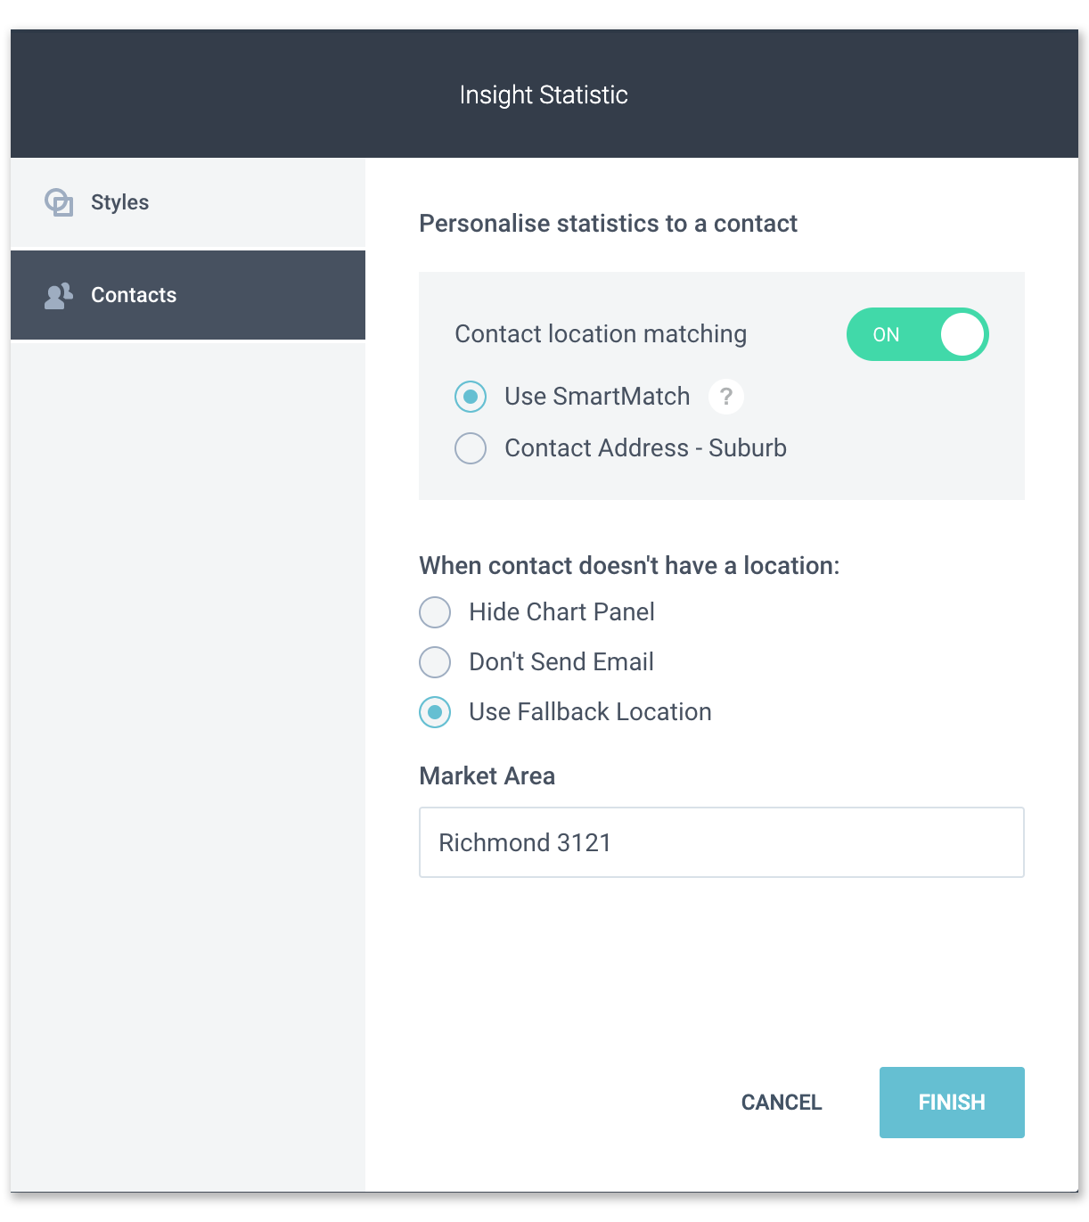Select the Hide Chart Panel option
Viewport: 1089px width, 1222px height.
pos(435,612)
